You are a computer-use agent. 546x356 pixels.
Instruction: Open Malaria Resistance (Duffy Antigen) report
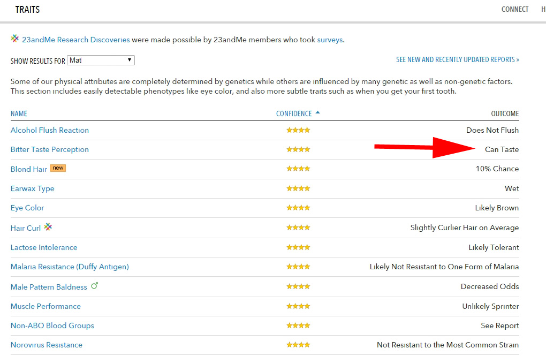(x=70, y=267)
